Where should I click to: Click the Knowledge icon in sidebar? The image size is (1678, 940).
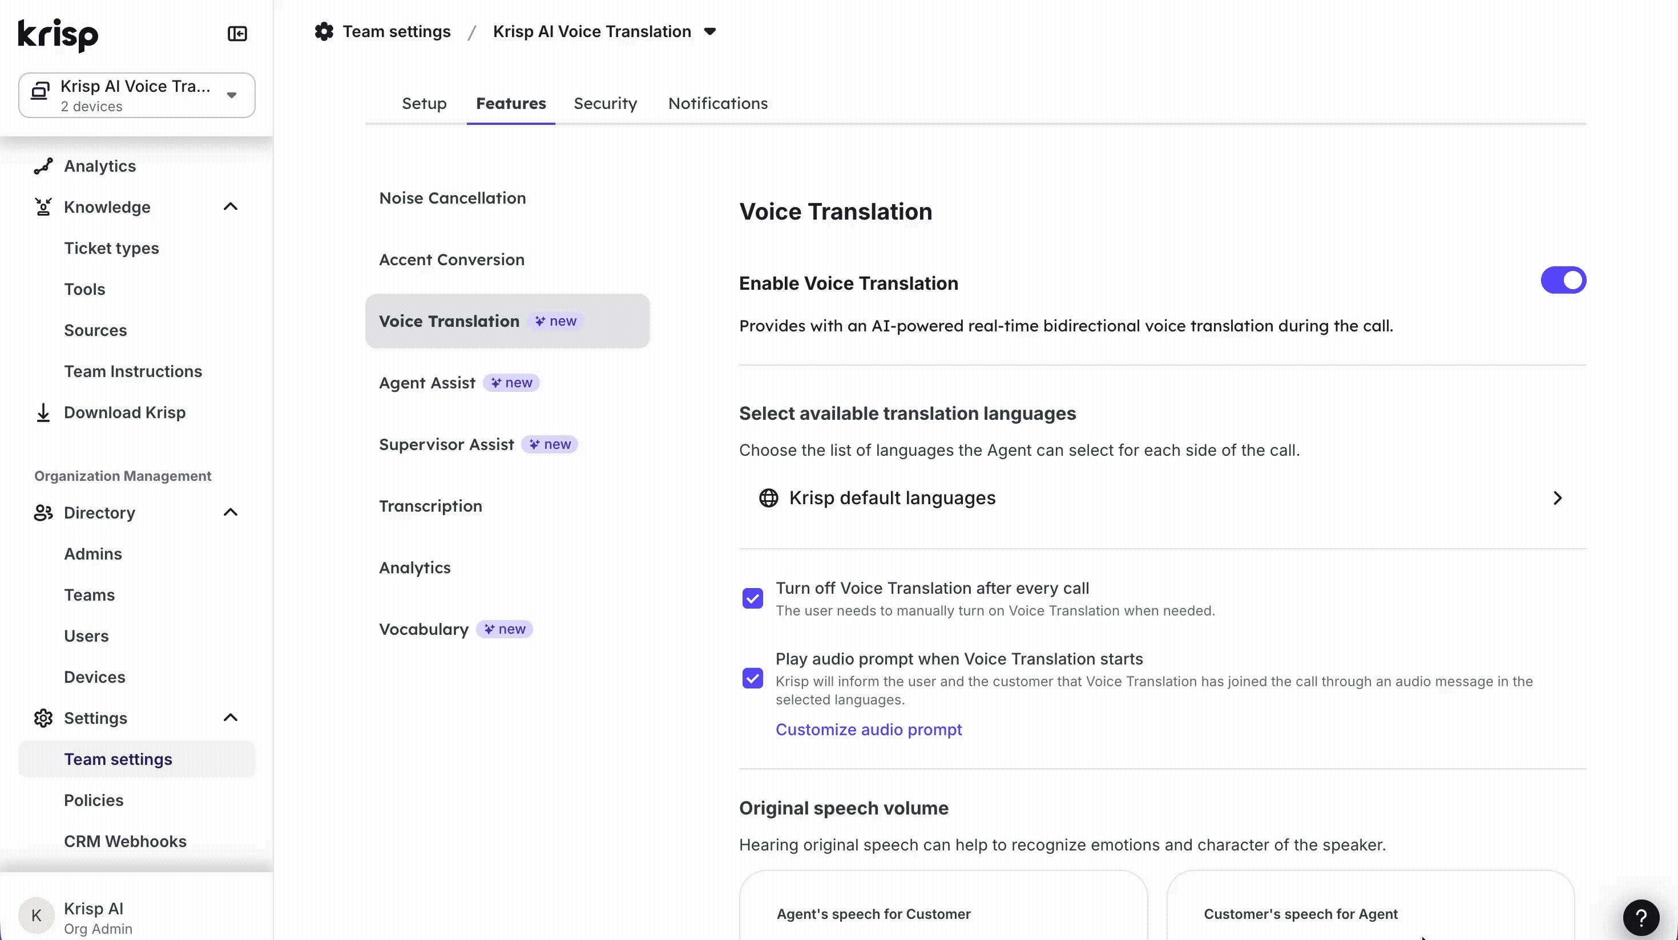click(x=43, y=207)
